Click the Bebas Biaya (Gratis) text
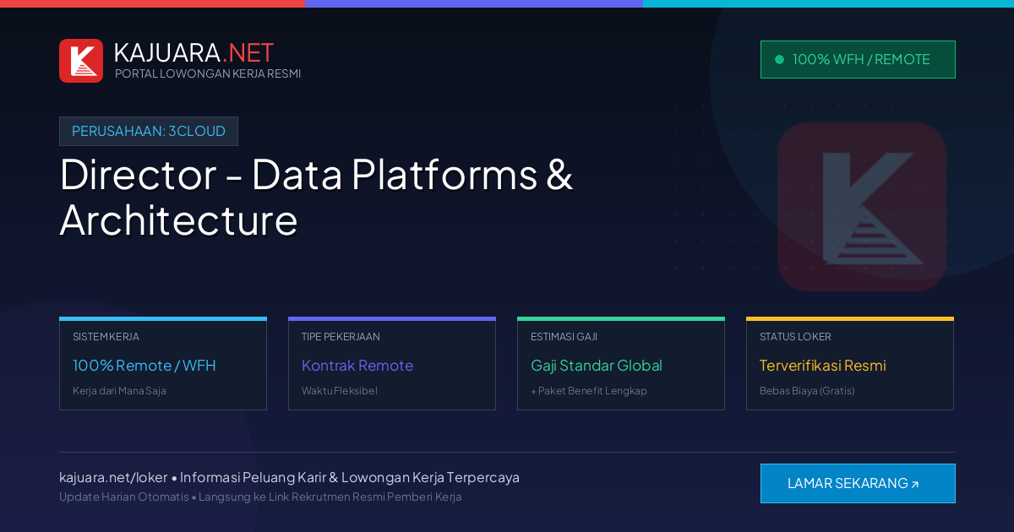 [807, 391]
